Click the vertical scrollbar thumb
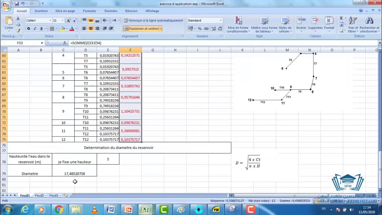 pyautogui.click(x=380, y=169)
